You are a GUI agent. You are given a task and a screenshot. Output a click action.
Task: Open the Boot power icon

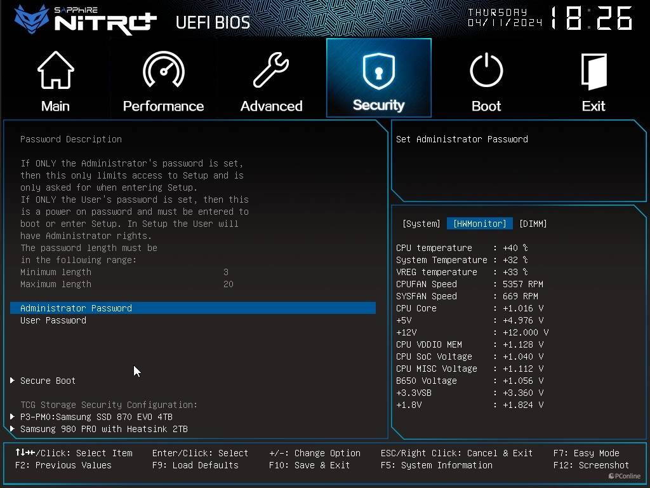coord(486,70)
